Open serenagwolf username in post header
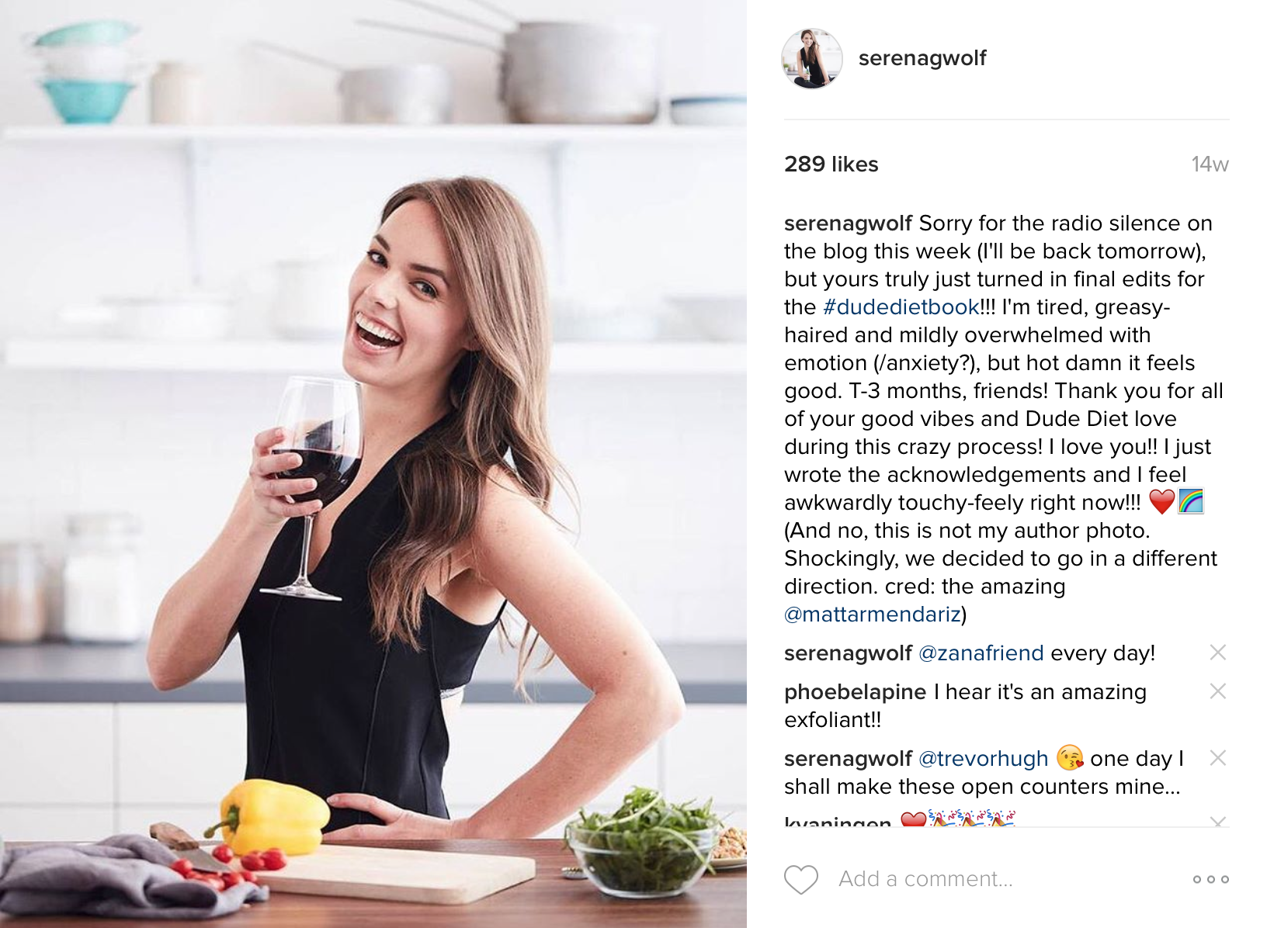Image resolution: width=1267 pixels, height=928 pixels. tap(922, 58)
